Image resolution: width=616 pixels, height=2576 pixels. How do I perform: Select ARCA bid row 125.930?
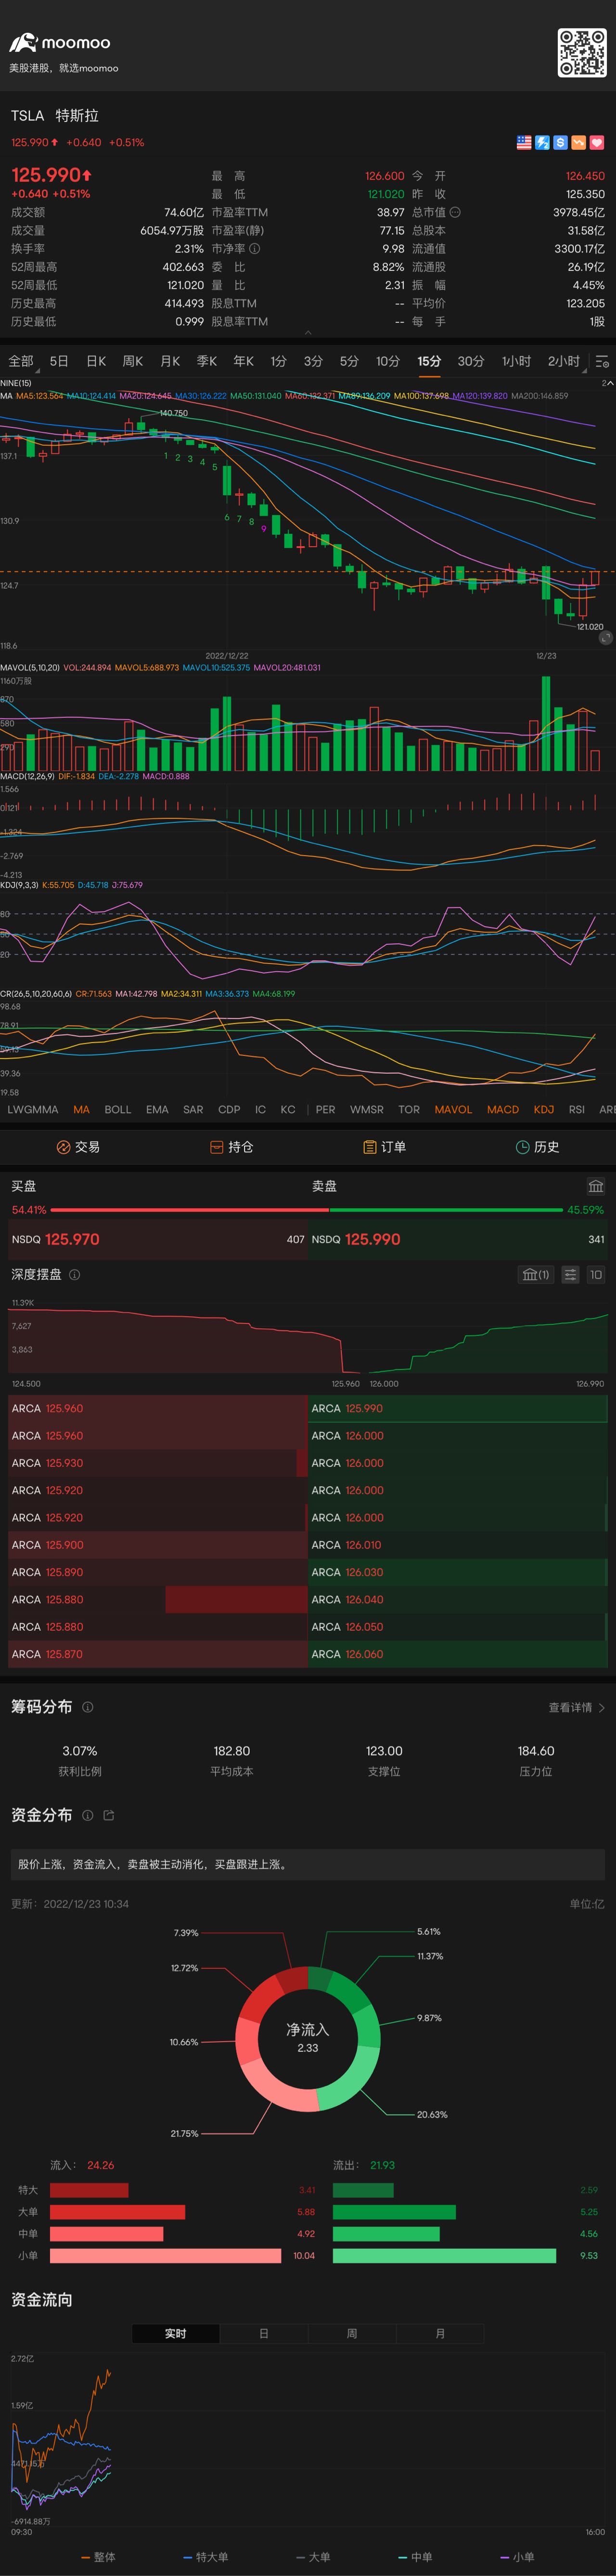coord(158,1463)
